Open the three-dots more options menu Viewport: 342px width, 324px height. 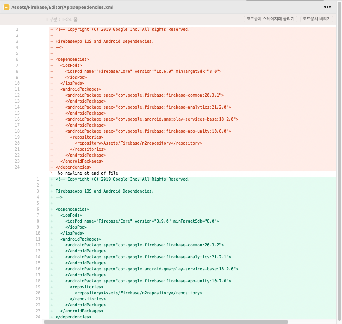click(x=327, y=7)
